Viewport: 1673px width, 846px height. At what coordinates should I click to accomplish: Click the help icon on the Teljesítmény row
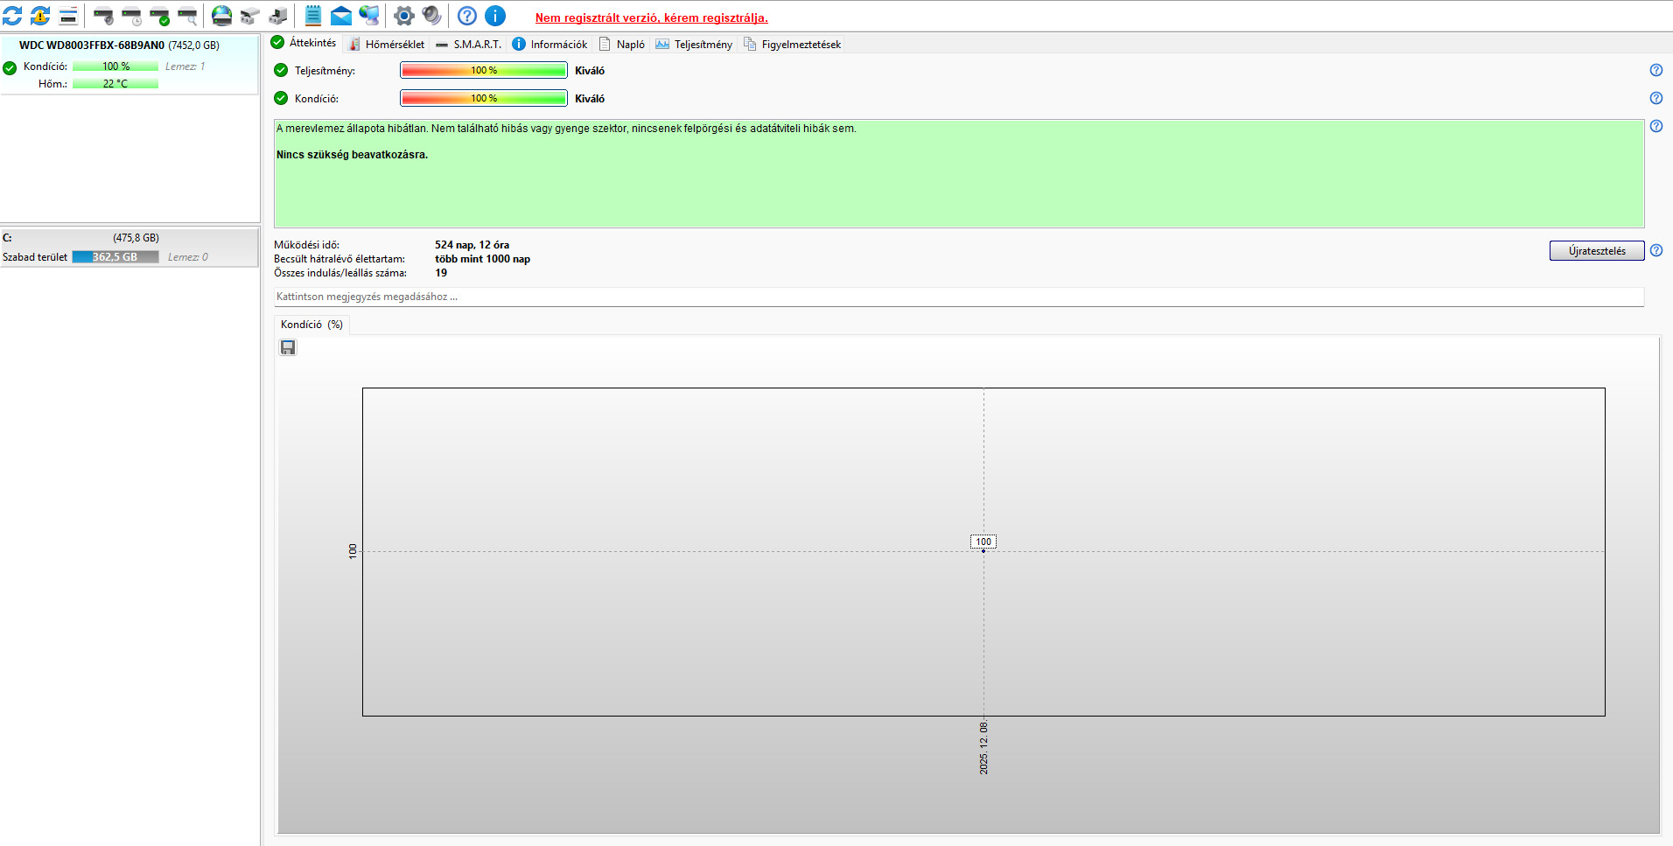point(1656,70)
